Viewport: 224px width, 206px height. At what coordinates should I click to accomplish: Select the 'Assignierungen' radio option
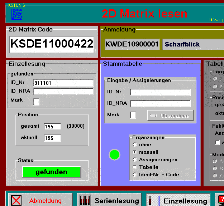(x=135, y=160)
